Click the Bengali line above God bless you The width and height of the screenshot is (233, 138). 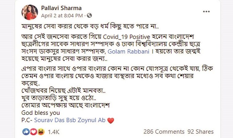pos(66,105)
